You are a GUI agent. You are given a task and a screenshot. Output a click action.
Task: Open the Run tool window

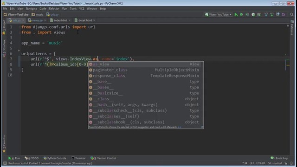(x=14, y=158)
